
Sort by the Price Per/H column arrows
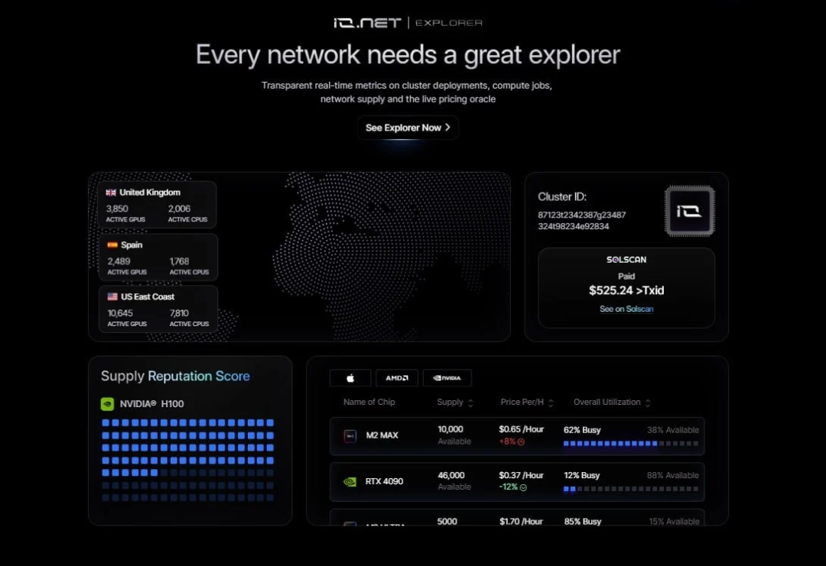click(x=551, y=403)
